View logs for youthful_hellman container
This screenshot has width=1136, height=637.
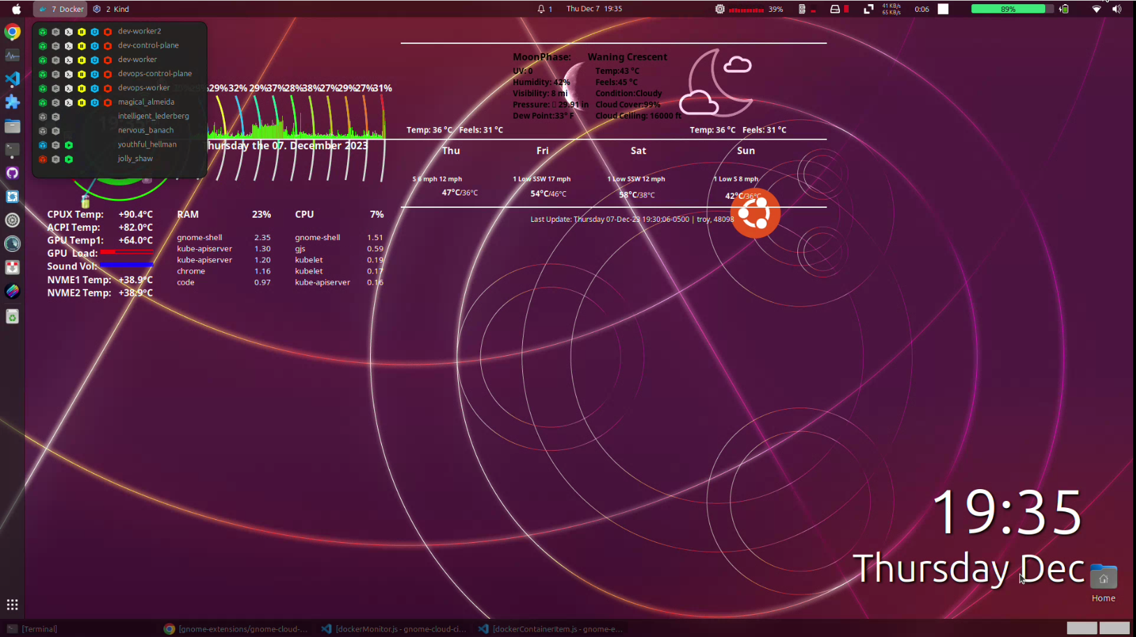click(56, 145)
